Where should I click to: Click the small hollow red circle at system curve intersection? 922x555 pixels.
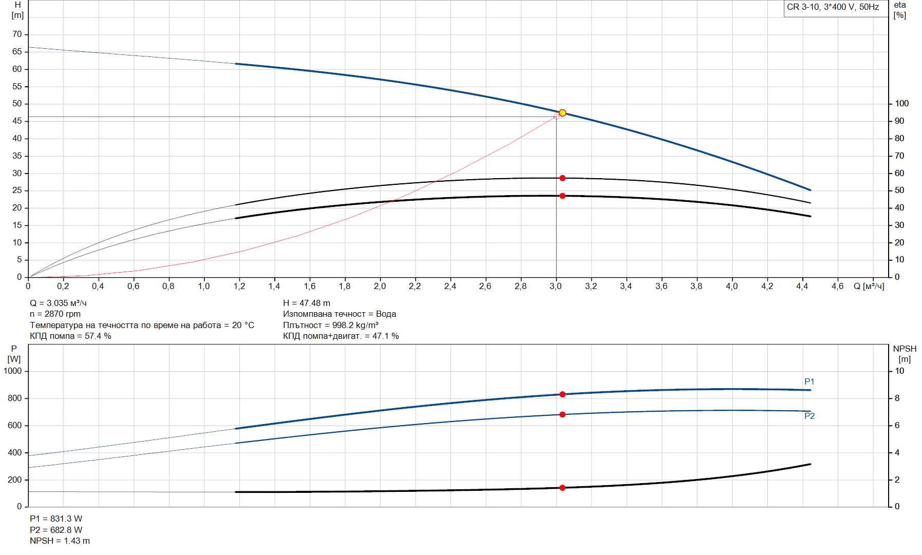(x=556, y=117)
